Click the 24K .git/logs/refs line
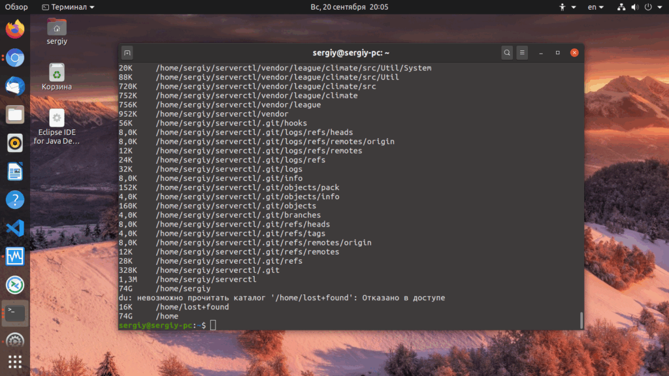669x376 pixels. pyautogui.click(x=222, y=160)
